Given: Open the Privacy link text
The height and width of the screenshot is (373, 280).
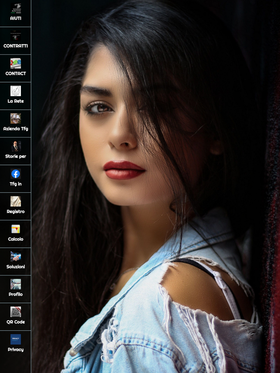Looking at the screenshot, I should coord(16,350).
